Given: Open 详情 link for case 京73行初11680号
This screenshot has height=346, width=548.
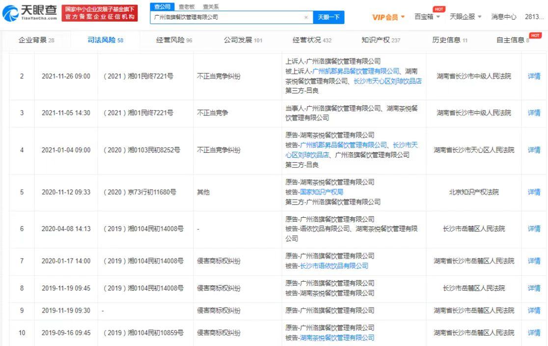Looking at the screenshot, I should 534,192.
